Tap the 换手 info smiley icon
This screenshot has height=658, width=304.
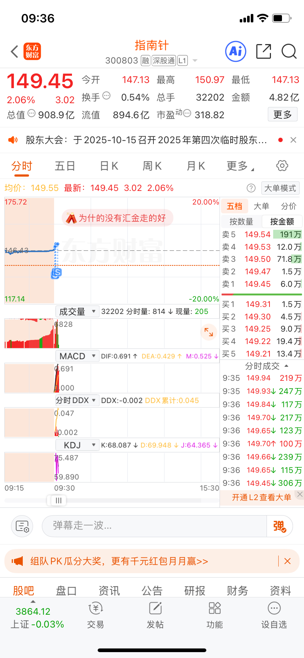[x=106, y=96]
